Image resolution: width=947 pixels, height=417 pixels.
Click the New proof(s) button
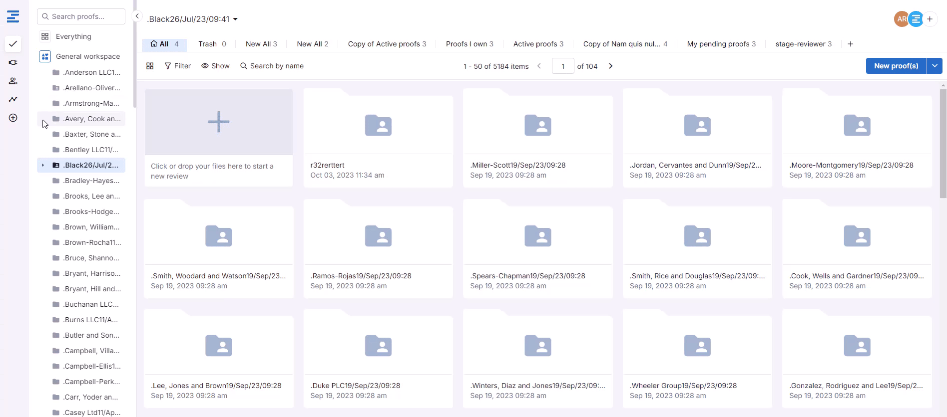(896, 66)
